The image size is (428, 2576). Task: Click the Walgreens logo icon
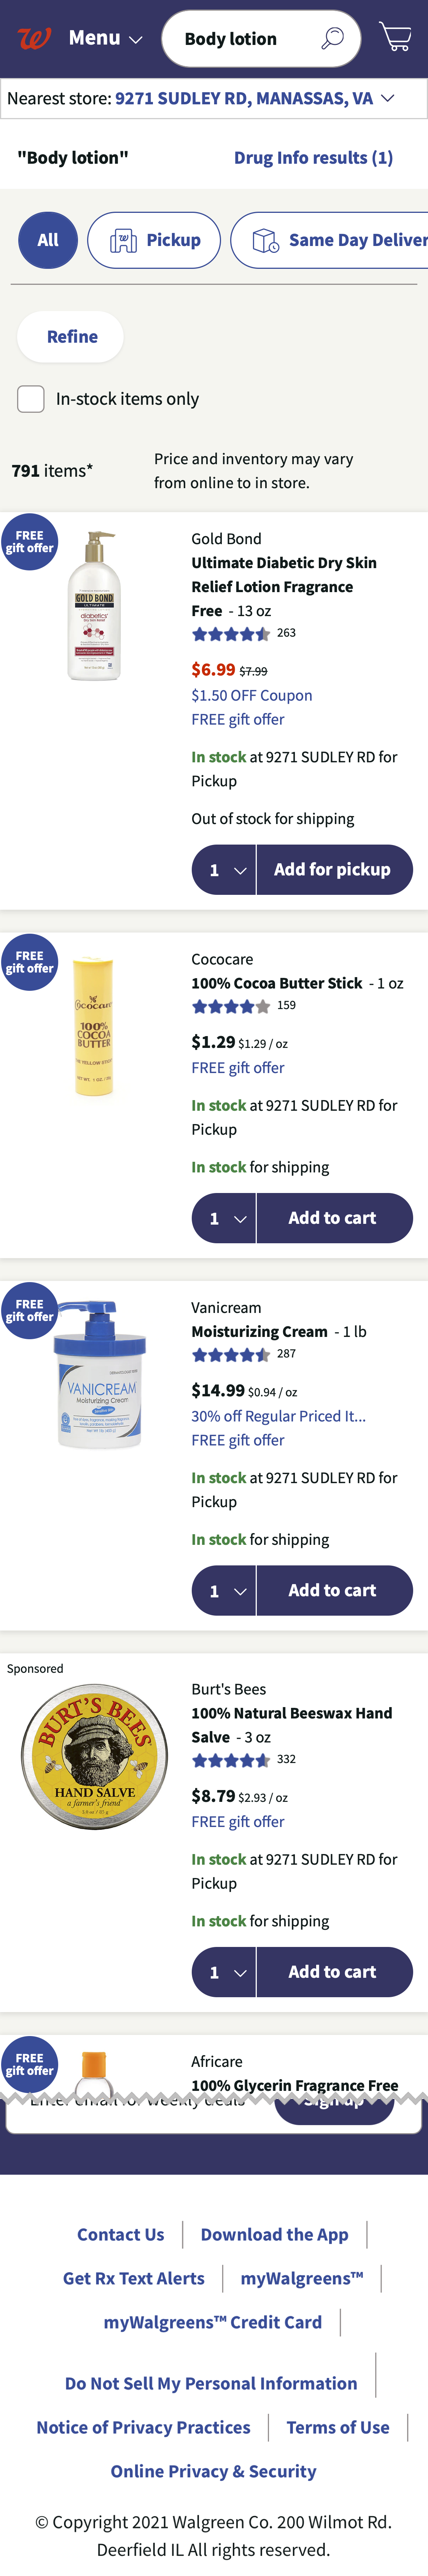[x=34, y=39]
